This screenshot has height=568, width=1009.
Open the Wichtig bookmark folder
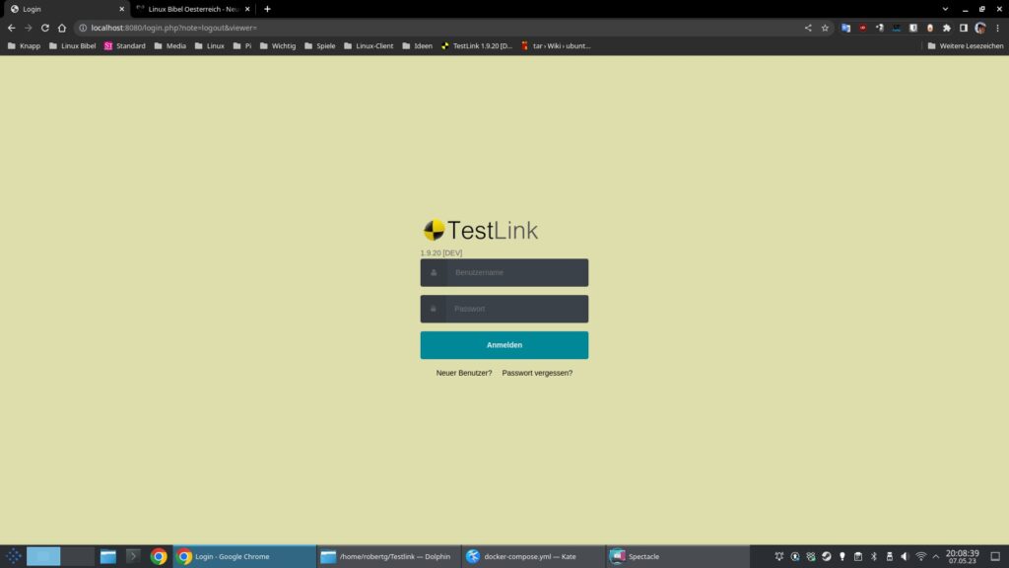point(277,45)
